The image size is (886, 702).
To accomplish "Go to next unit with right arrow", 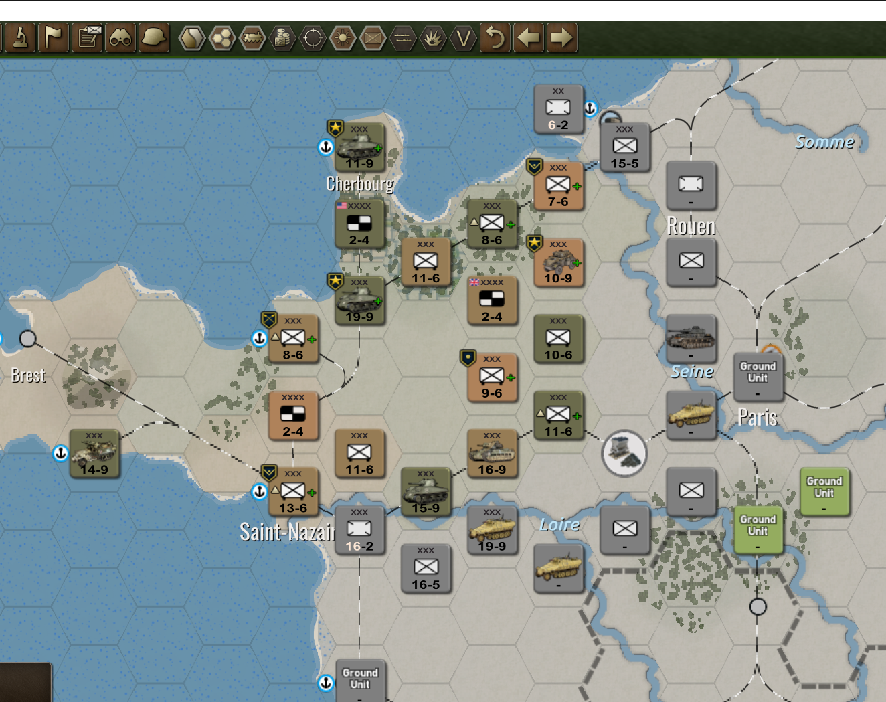I will pyautogui.click(x=562, y=38).
